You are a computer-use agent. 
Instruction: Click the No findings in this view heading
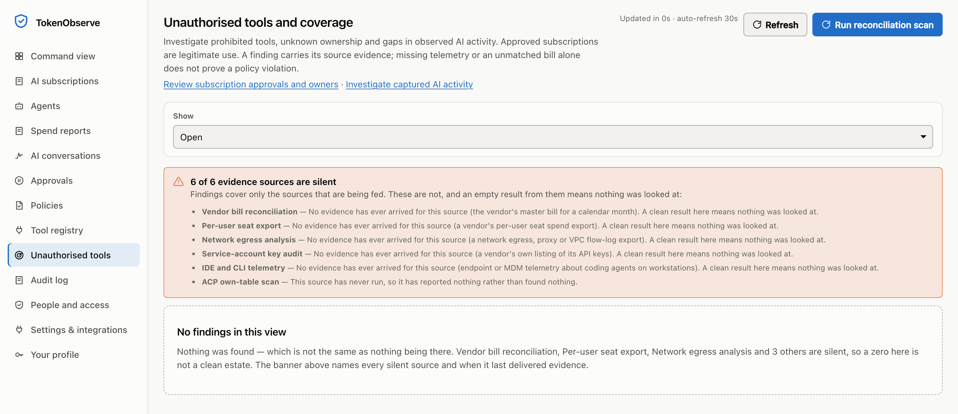tap(231, 332)
